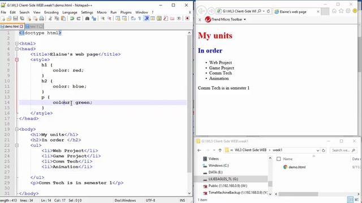Toggle Show all characters pilcrow icon
The image size is (362, 203).
pyautogui.click(x=140, y=19)
